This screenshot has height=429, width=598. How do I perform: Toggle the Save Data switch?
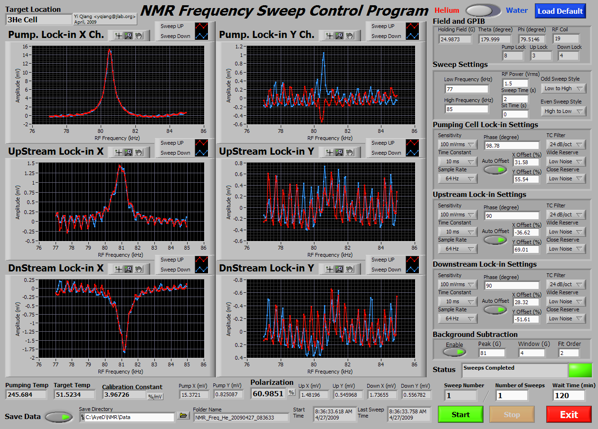click(x=59, y=417)
